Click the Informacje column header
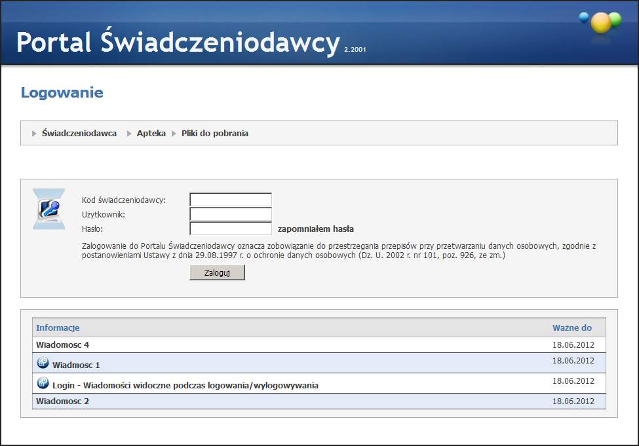Screen dimensions: 639x446 58,328
